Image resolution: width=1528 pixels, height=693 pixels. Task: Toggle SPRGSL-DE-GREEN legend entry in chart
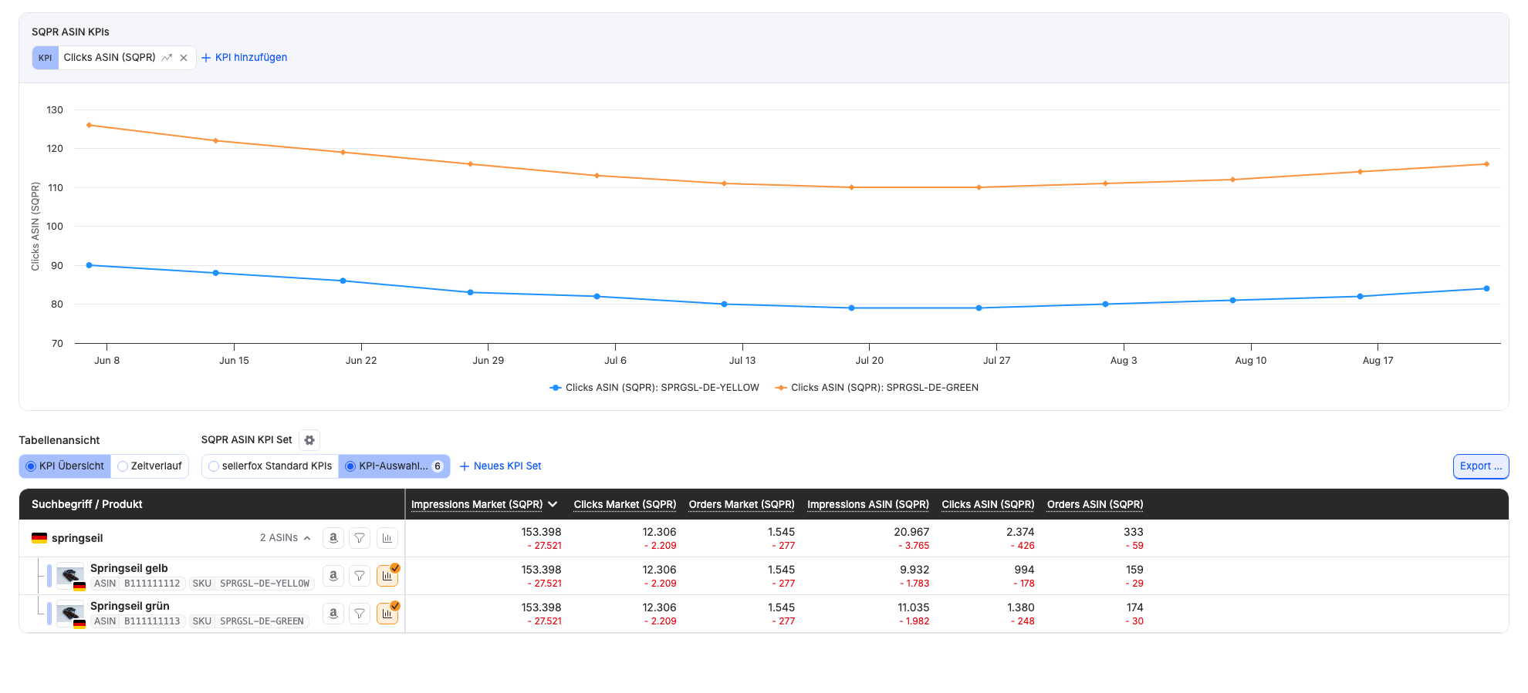(877, 388)
